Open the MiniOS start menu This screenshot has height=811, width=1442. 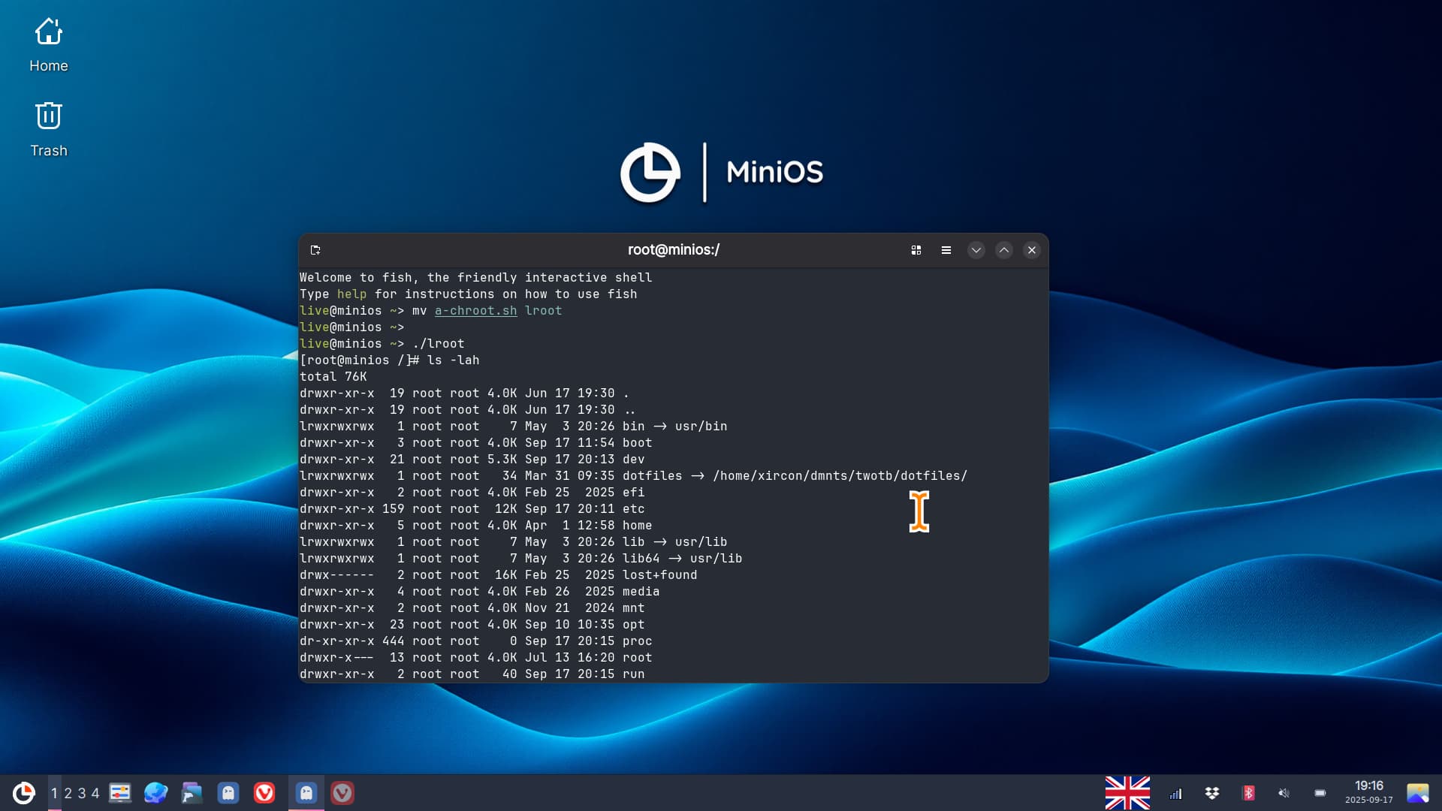tap(24, 793)
